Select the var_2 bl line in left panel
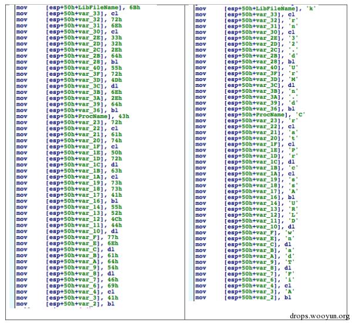The width and height of the screenshot is (352, 323). (65, 304)
